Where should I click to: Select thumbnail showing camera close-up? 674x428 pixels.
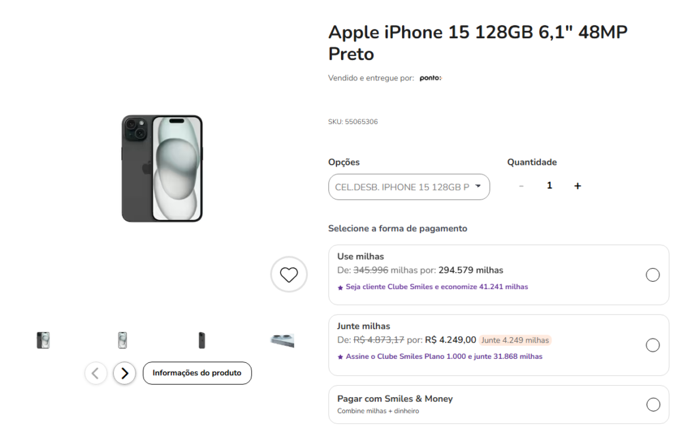coord(282,340)
